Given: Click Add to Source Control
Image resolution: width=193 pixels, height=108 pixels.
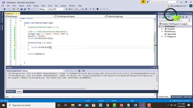Looking at the screenshot, I should click(x=181, y=101).
